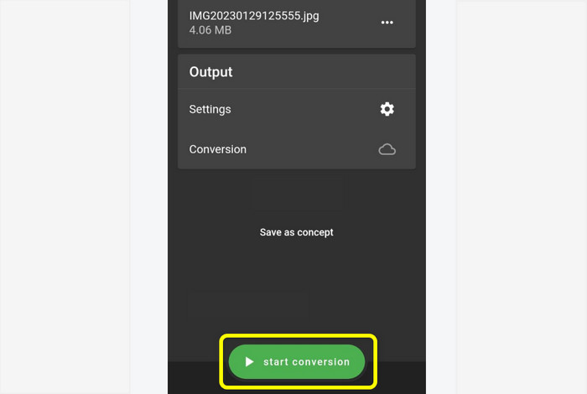Click the 4.06 MB file size text
Screen dimensions: 587x394
pyautogui.click(x=210, y=30)
